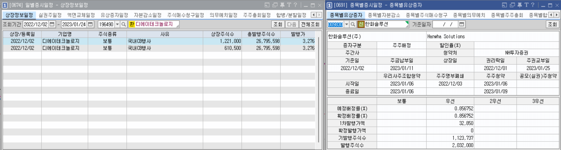The width and height of the screenshot is (561, 150).
Task: Open 주식매수청구일정 tab
Action: pos(186,15)
